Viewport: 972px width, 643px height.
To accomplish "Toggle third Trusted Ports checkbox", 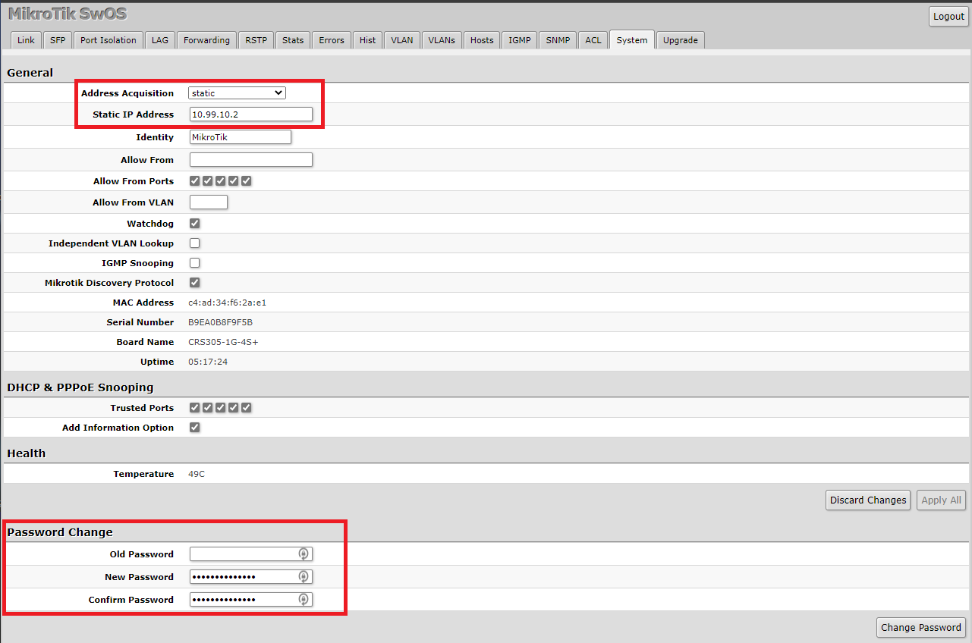I will click(221, 408).
